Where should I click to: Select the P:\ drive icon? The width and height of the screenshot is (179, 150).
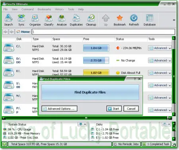[9, 109]
